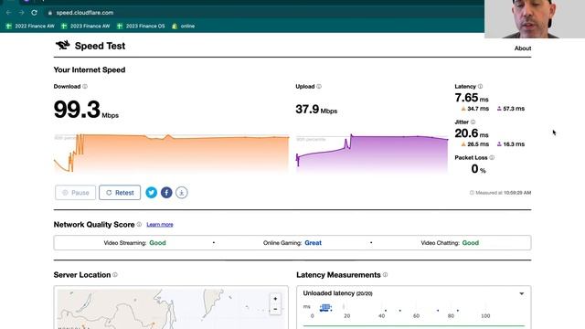Show info for Latency metric
Screen dimensions: 585x329
(481, 86)
